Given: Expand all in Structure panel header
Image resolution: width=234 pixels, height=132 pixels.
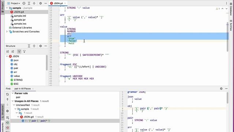Looking at the screenshot, I should pos(29,46).
